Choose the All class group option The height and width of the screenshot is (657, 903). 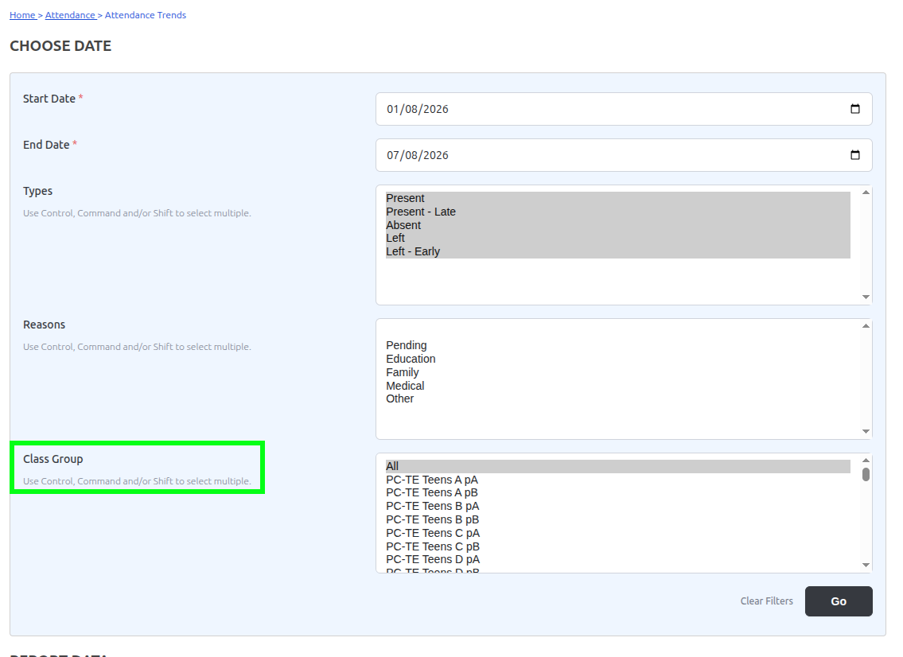click(618, 466)
